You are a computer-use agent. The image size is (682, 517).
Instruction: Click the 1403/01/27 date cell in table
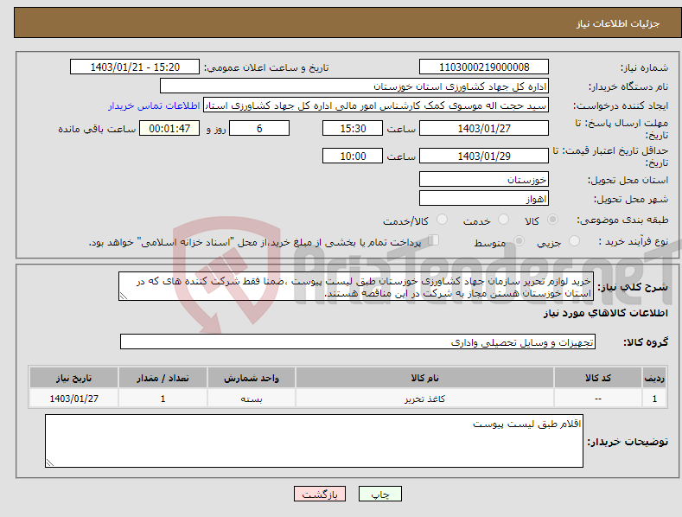tap(74, 399)
